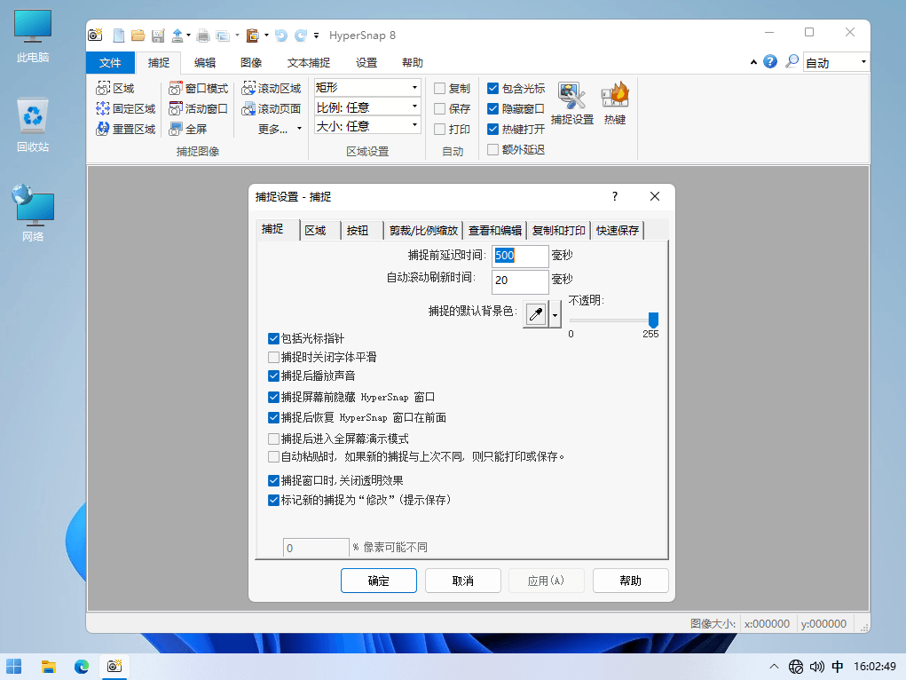The height and width of the screenshot is (680, 906).
Task: Select the 固定区域 fixed region tool
Action: tap(125, 108)
